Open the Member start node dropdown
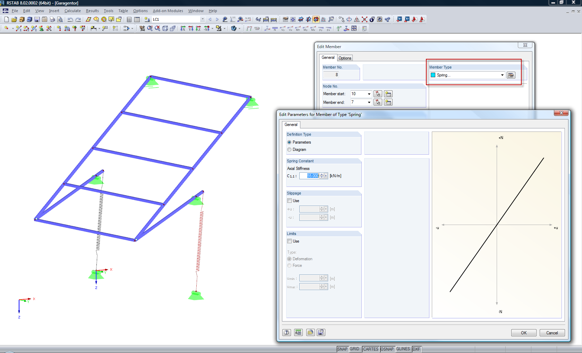Screen dimensions: 582x353 (x=369, y=94)
